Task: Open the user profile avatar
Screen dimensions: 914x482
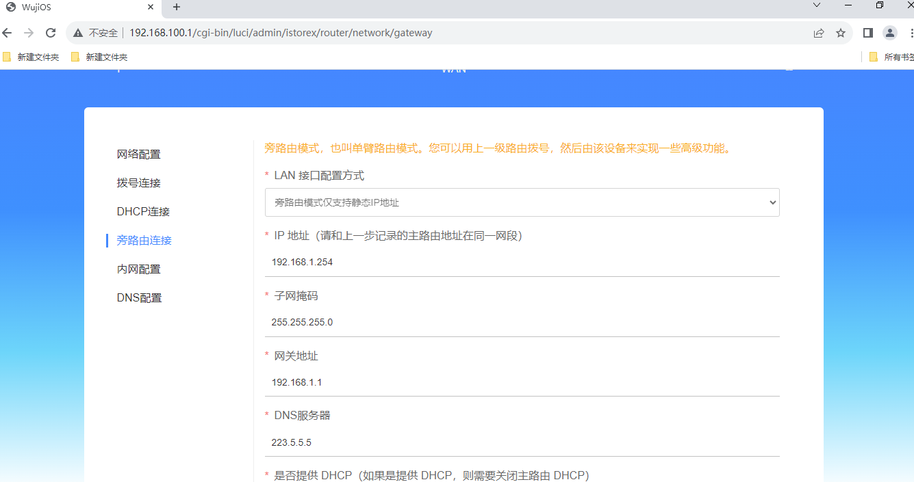Action: pyautogui.click(x=889, y=33)
